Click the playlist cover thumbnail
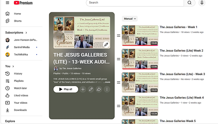 82,32
